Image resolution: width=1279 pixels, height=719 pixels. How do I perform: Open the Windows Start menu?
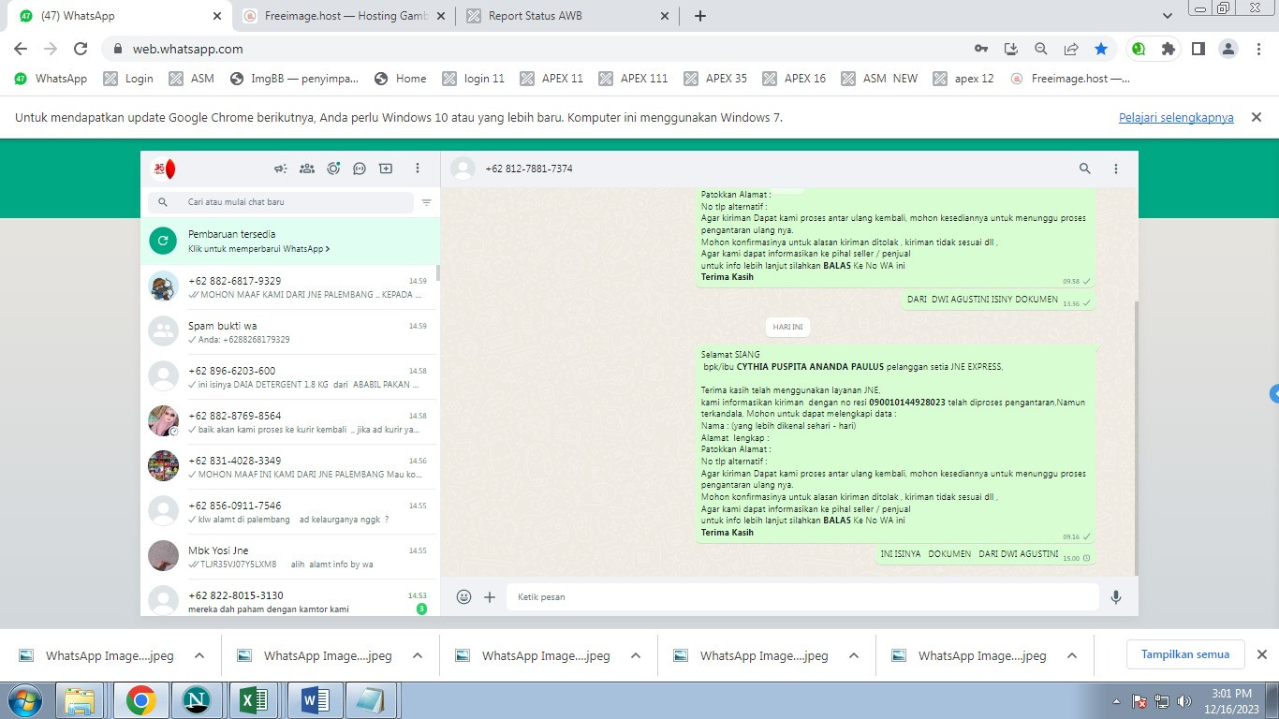point(25,700)
